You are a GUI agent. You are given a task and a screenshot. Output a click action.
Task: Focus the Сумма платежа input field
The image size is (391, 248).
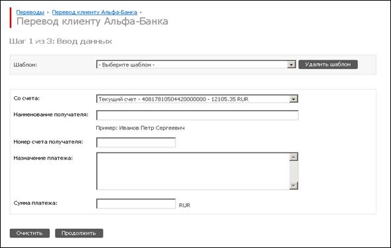tap(136, 204)
